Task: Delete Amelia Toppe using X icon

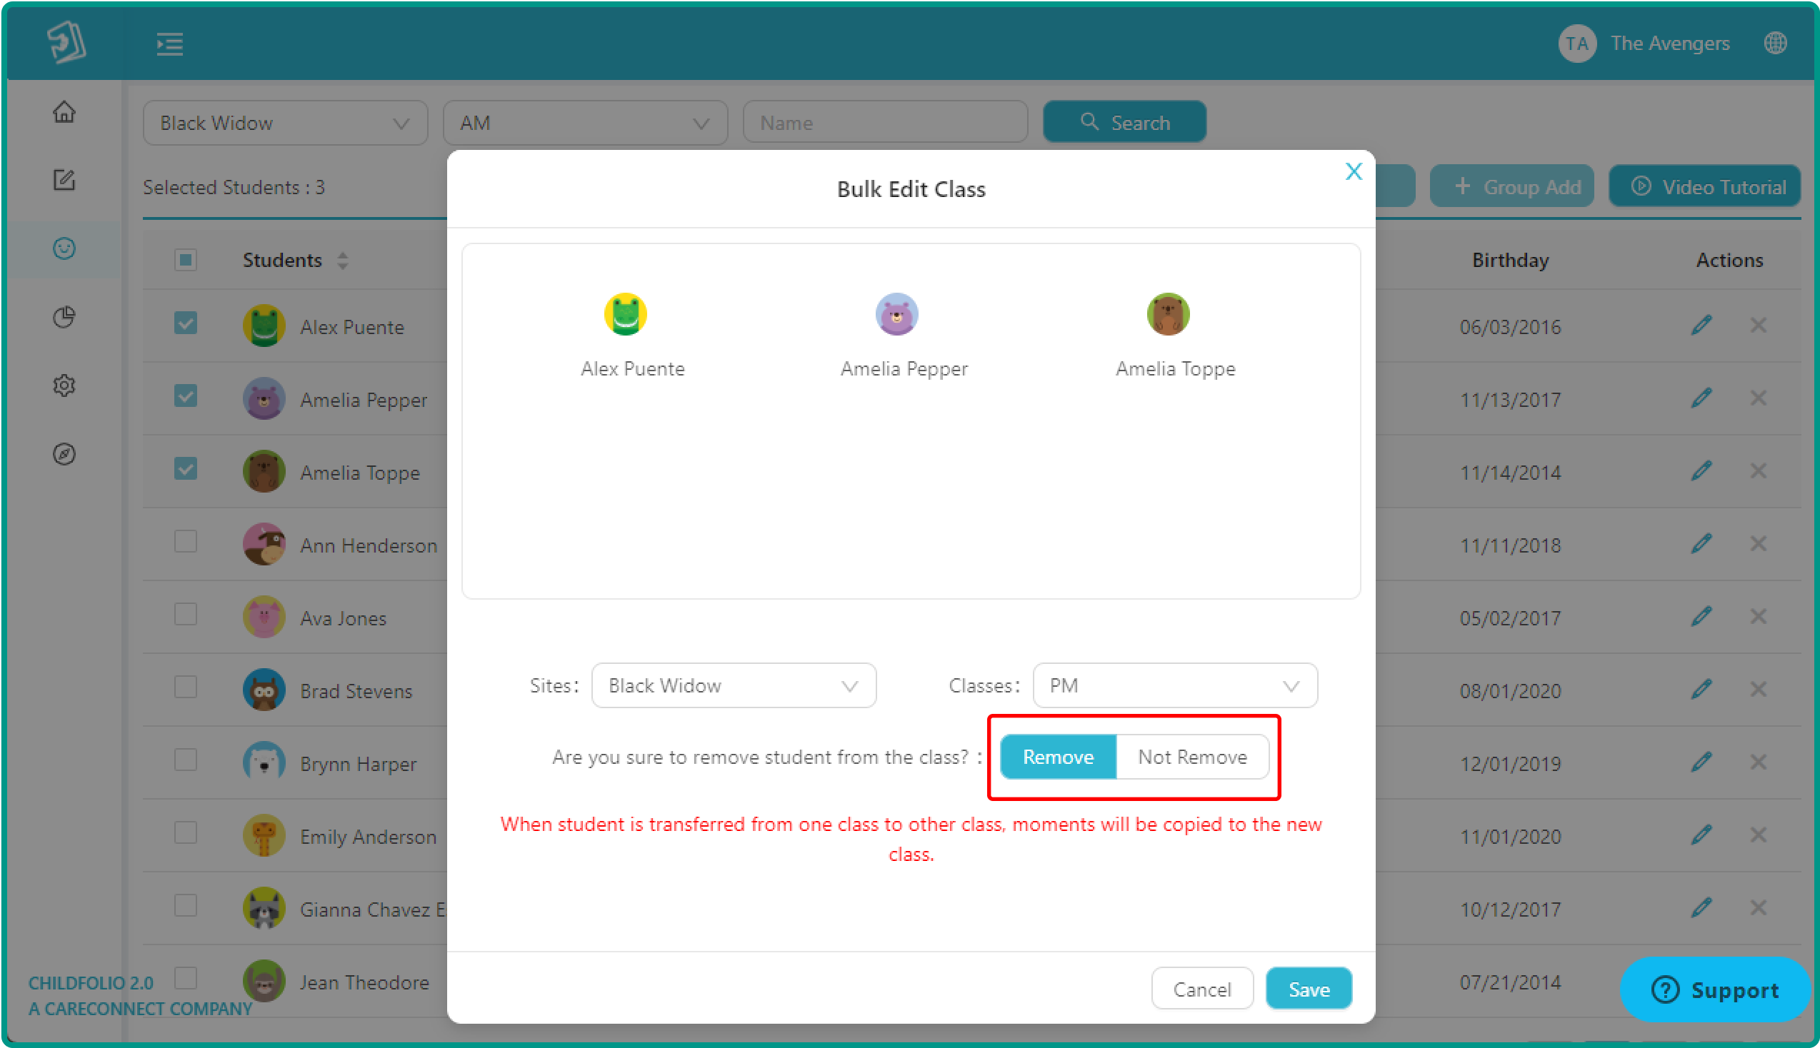Action: (x=1758, y=470)
